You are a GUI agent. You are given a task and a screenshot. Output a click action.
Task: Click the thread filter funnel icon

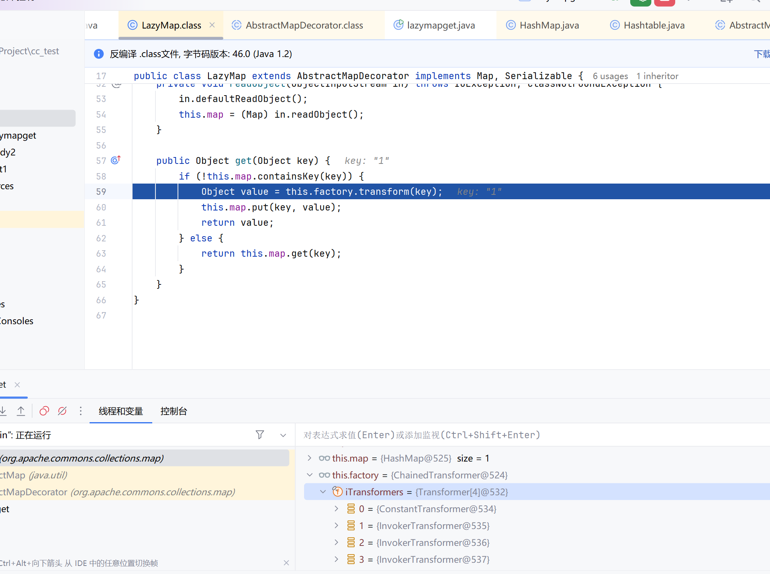pos(260,435)
